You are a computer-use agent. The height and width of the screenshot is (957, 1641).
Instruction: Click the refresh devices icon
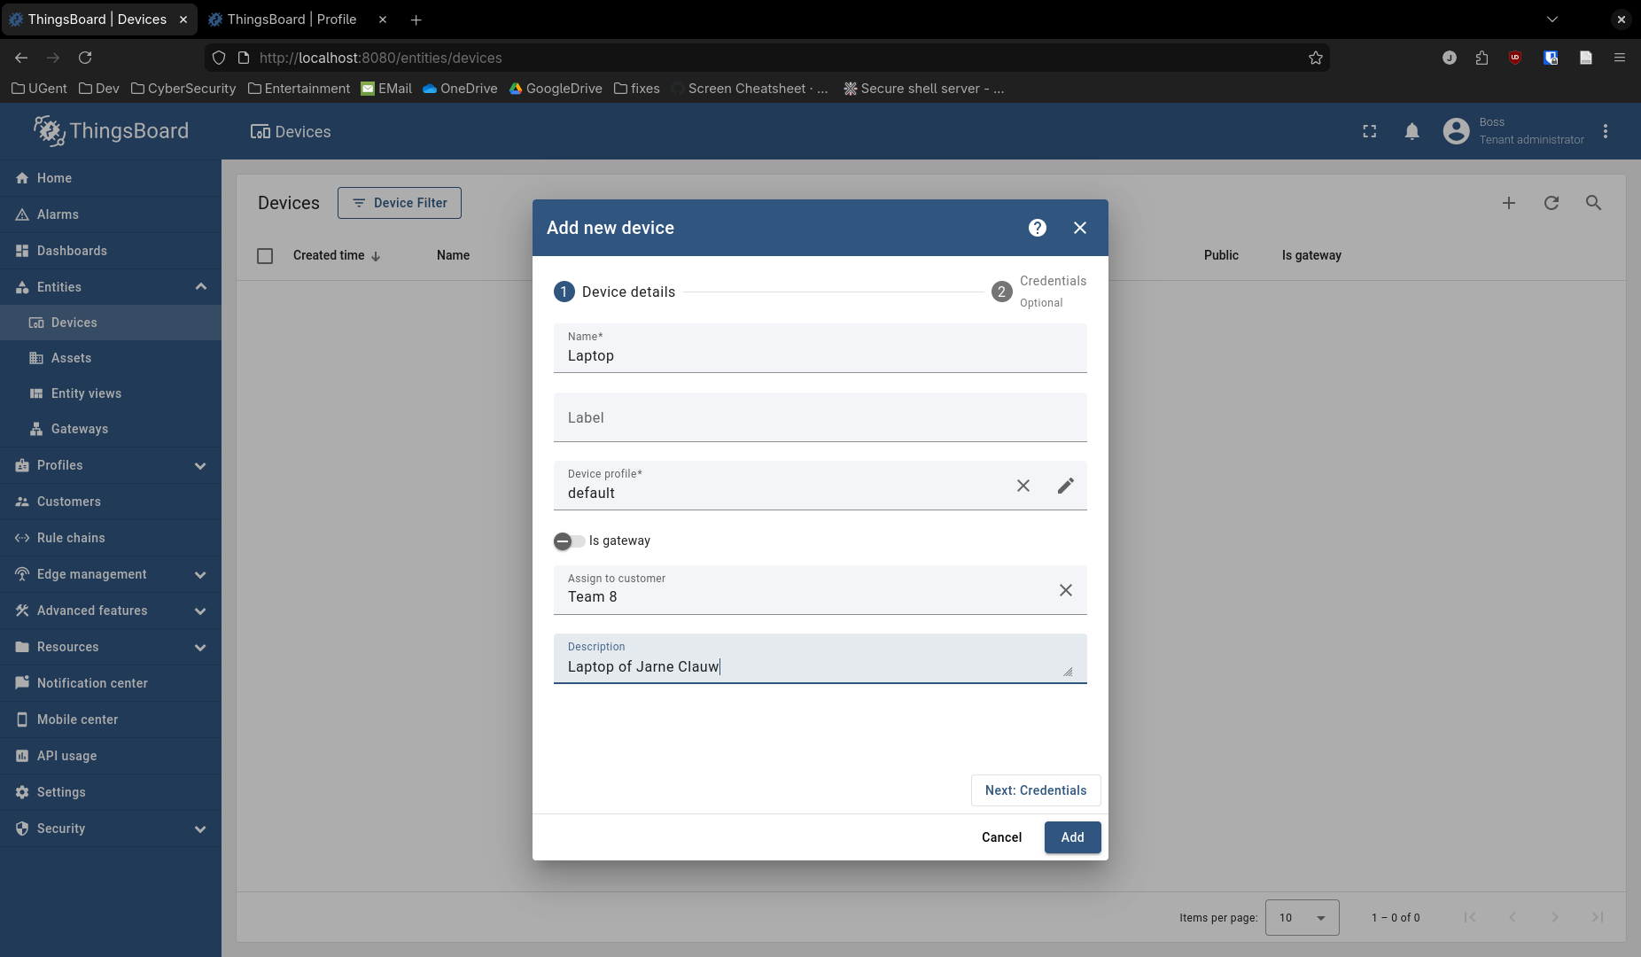coord(1552,203)
